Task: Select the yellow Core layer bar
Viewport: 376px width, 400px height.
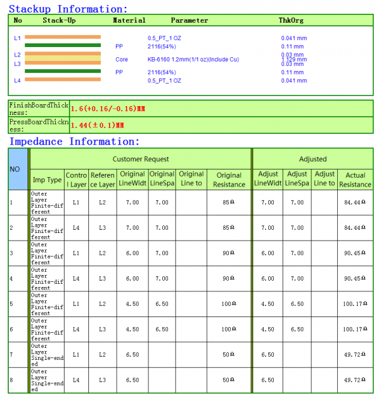Action: 63,58
